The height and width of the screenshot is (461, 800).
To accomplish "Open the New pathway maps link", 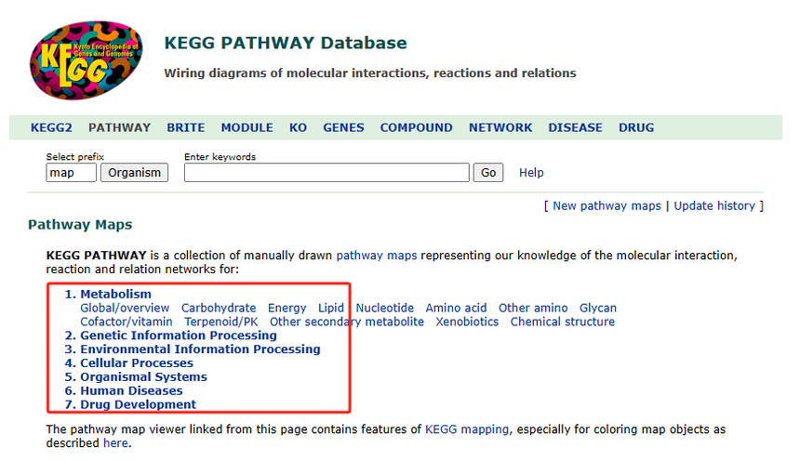I will pyautogui.click(x=607, y=206).
